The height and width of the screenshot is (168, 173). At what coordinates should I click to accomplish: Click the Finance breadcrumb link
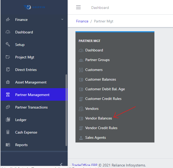(x=82, y=21)
